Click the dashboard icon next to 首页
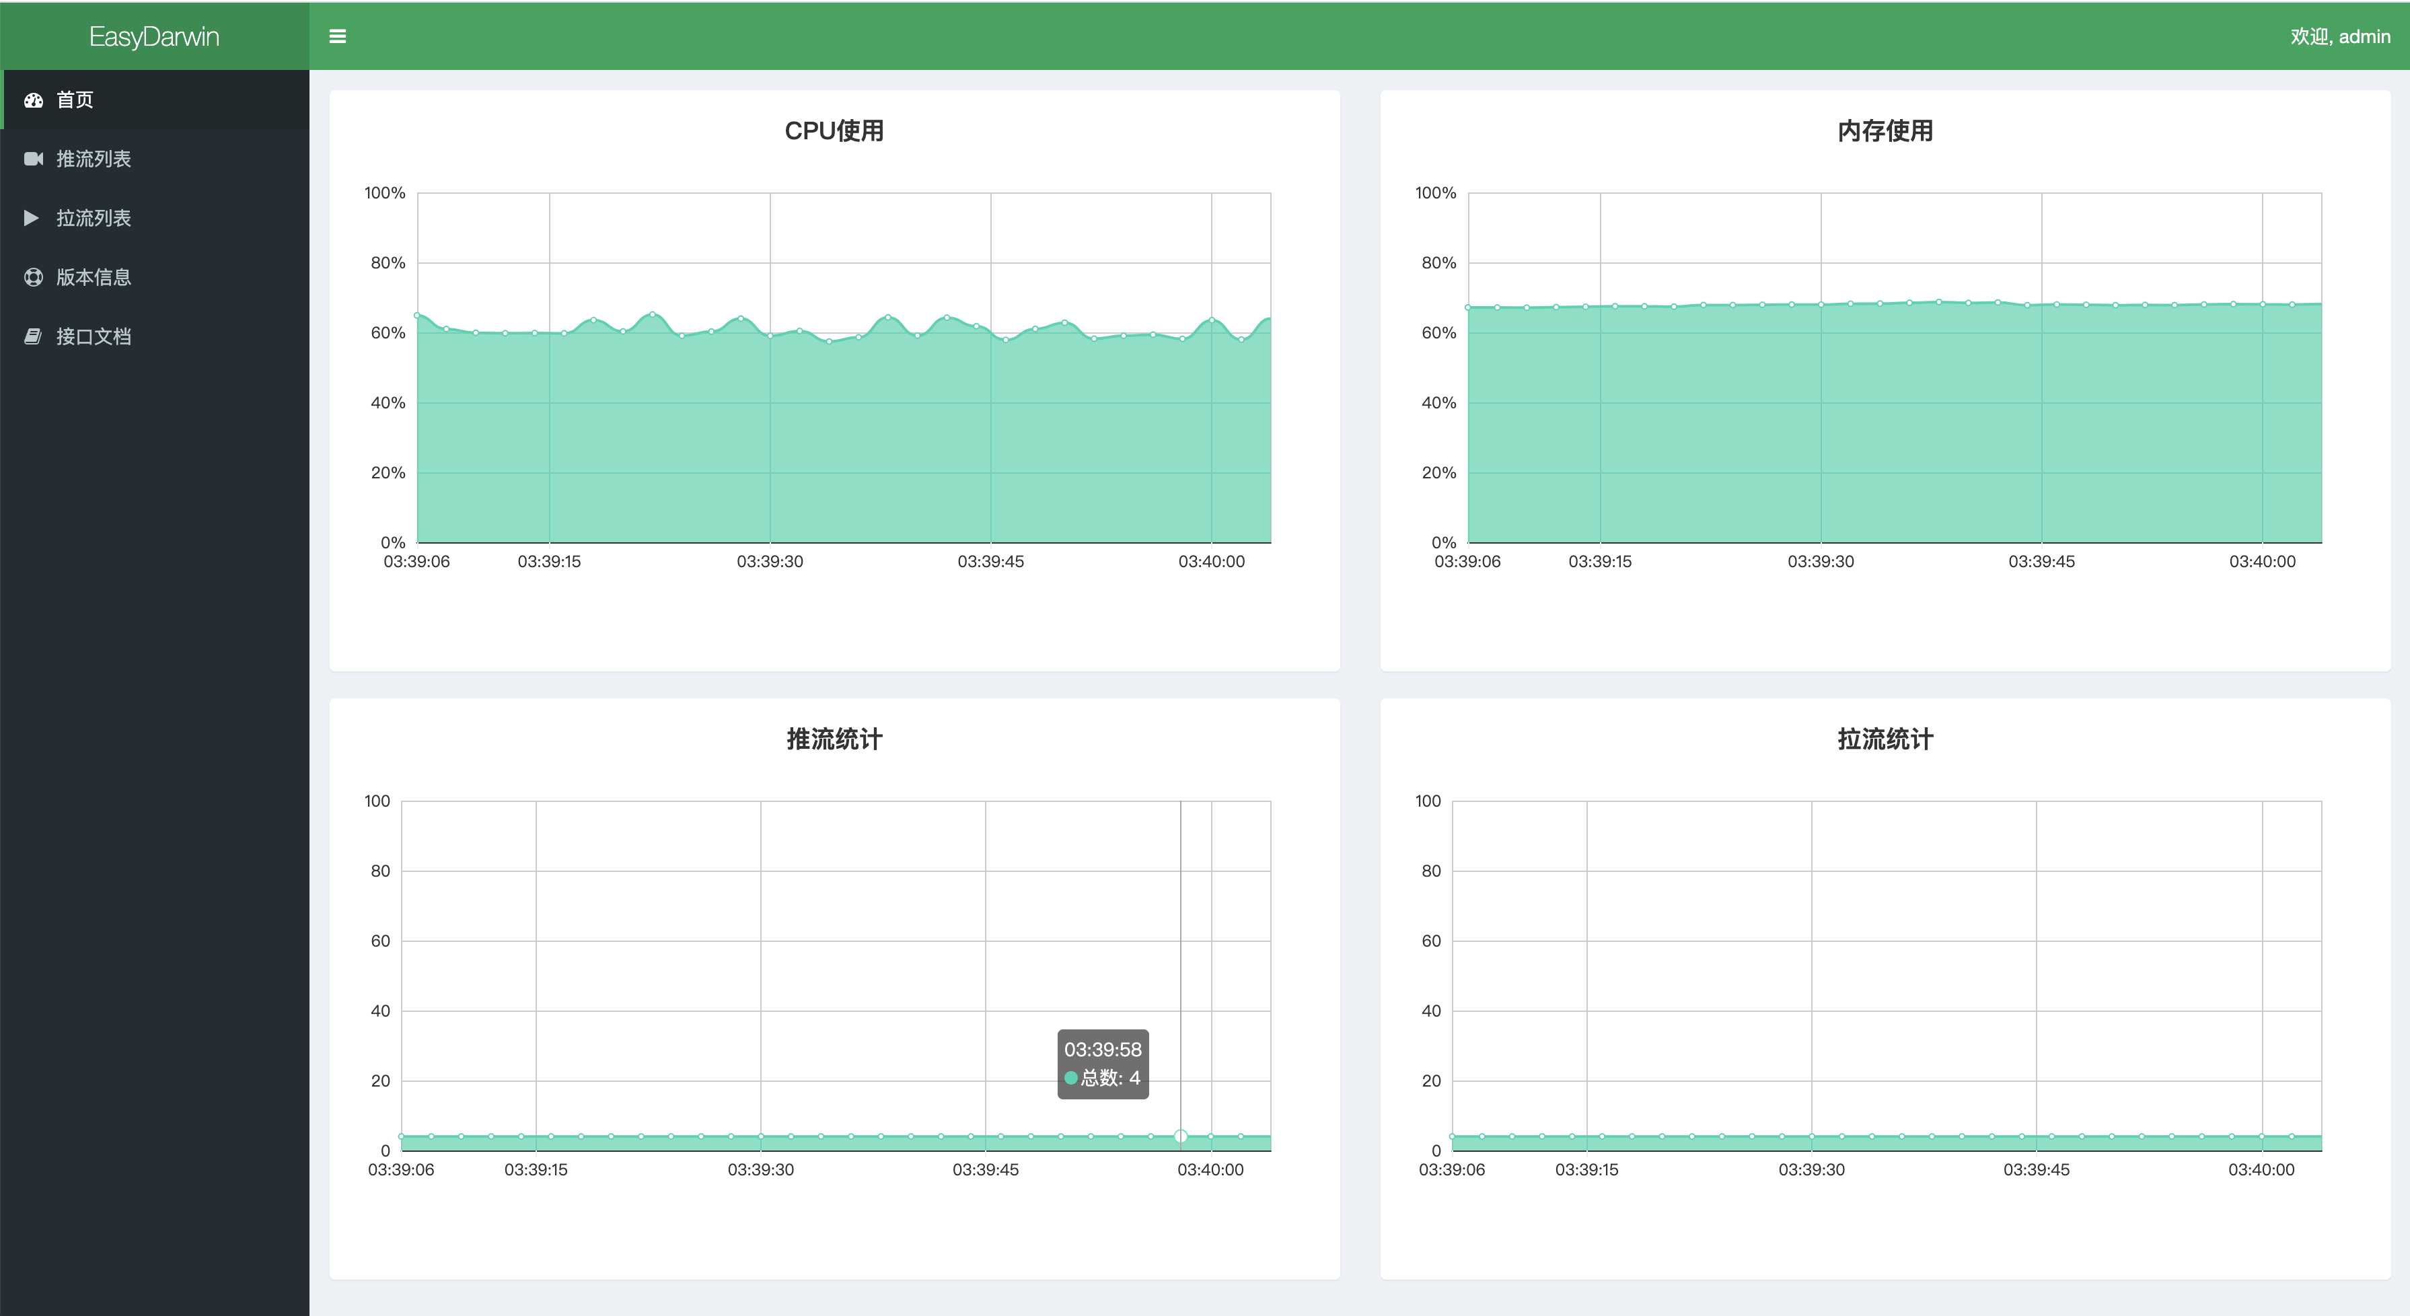2410x1316 pixels. click(34, 100)
